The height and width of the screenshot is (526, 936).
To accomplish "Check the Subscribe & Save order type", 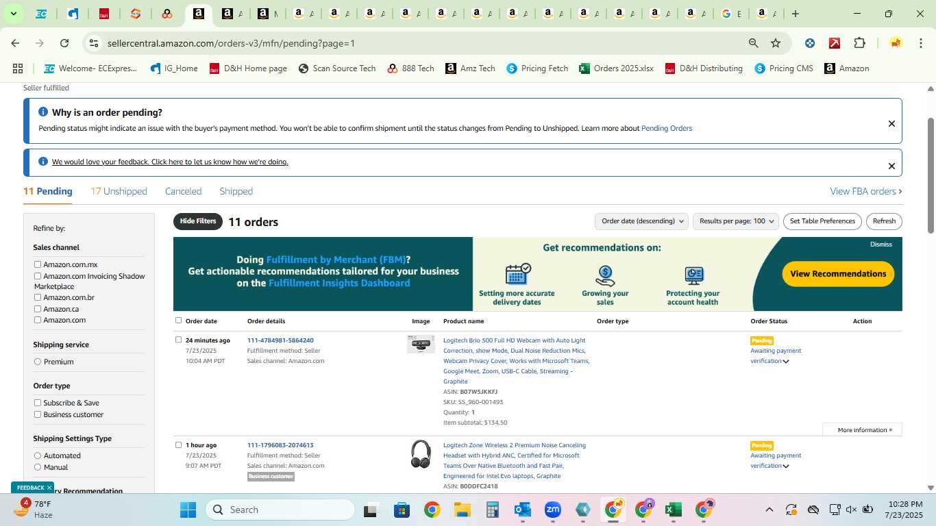I will tap(38, 403).
